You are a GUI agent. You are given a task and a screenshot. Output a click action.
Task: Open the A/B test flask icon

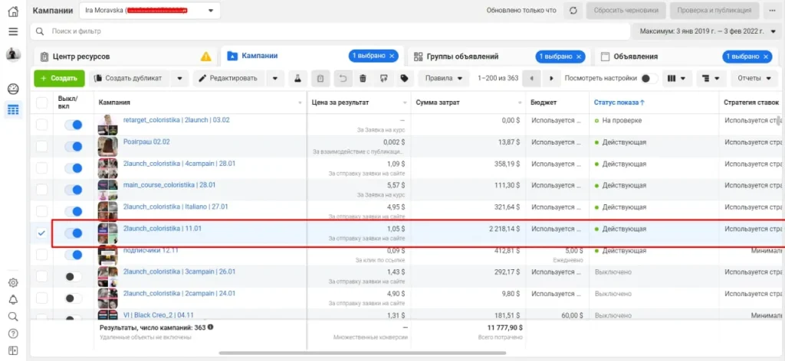tap(297, 78)
